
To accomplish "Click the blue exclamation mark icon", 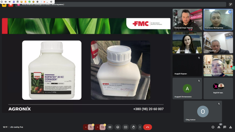I will point(41,1).
